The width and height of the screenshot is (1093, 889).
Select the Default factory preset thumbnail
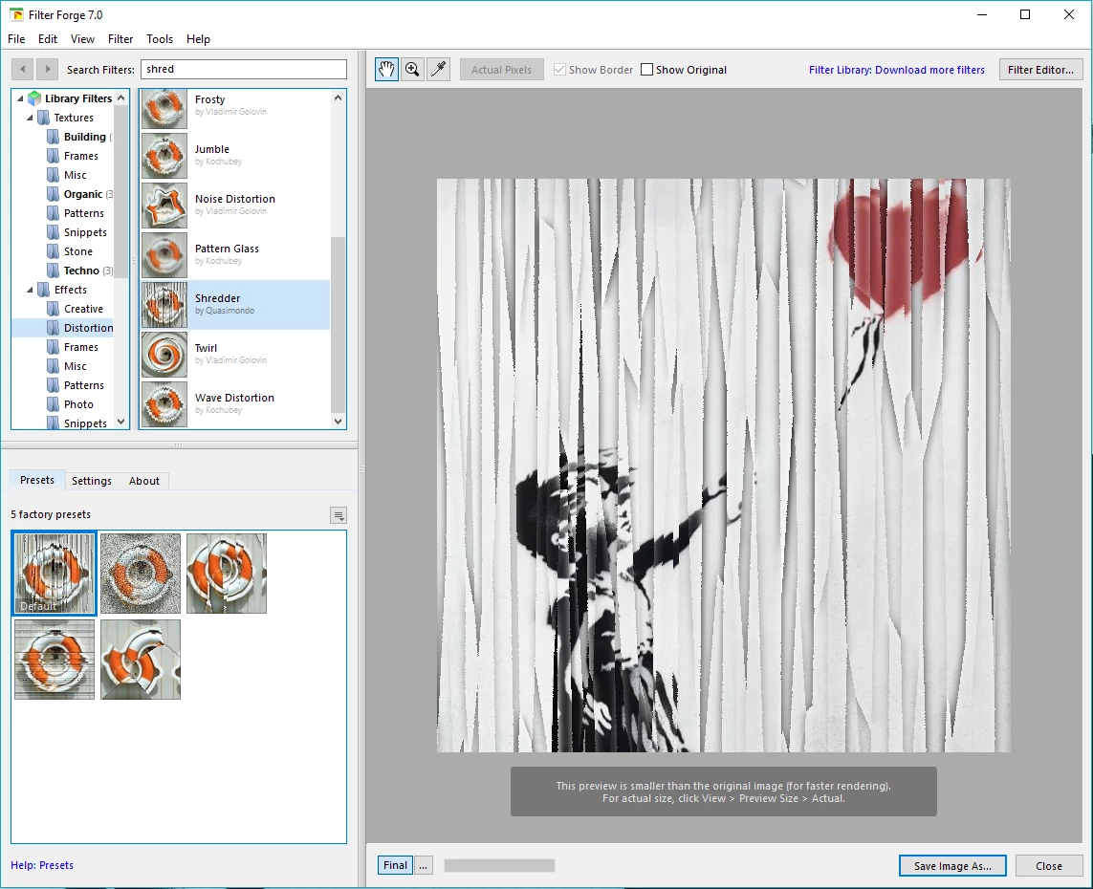[55, 574]
